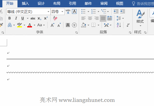Open font color dropdown arrow
Screen dimensions: 154x106
[x=34, y=25]
